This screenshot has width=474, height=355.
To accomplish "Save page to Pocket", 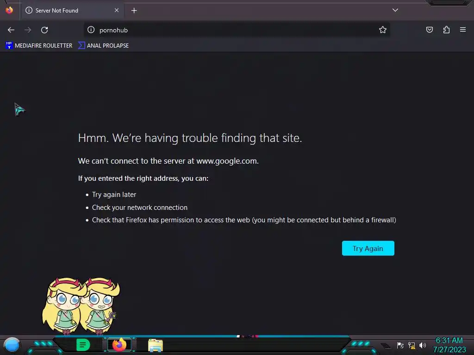I will coord(430,30).
